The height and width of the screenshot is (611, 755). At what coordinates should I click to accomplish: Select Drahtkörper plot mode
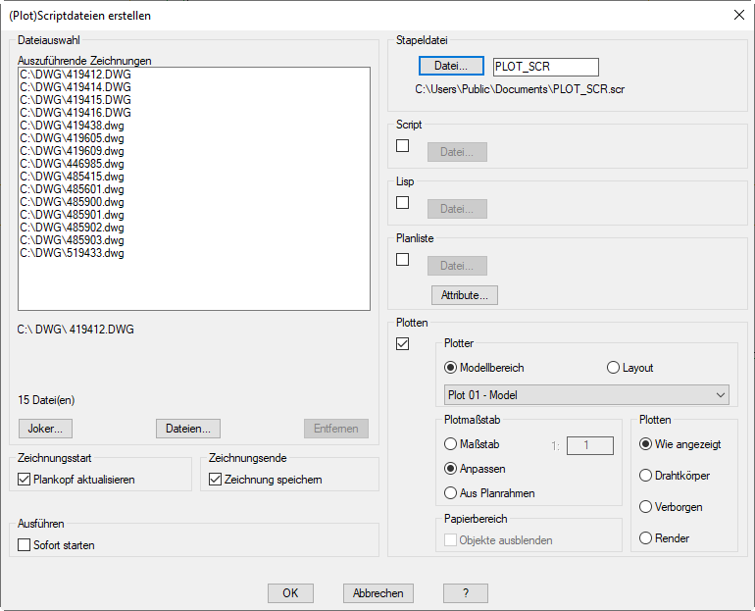click(645, 476)
